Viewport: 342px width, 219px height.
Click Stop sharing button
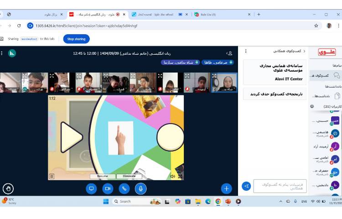tap(76, 39)
